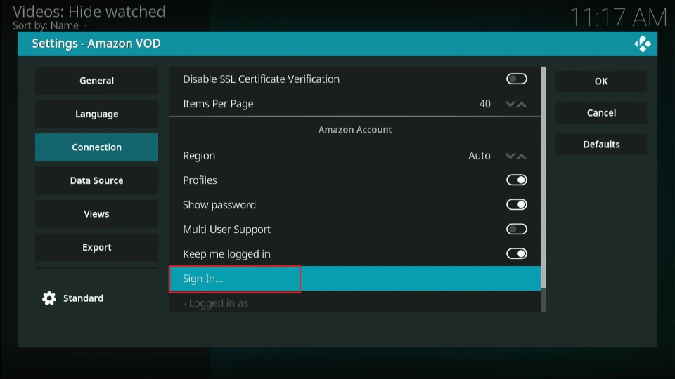
Task: Reset settings with the Defaults button
Action: point(601,145)
